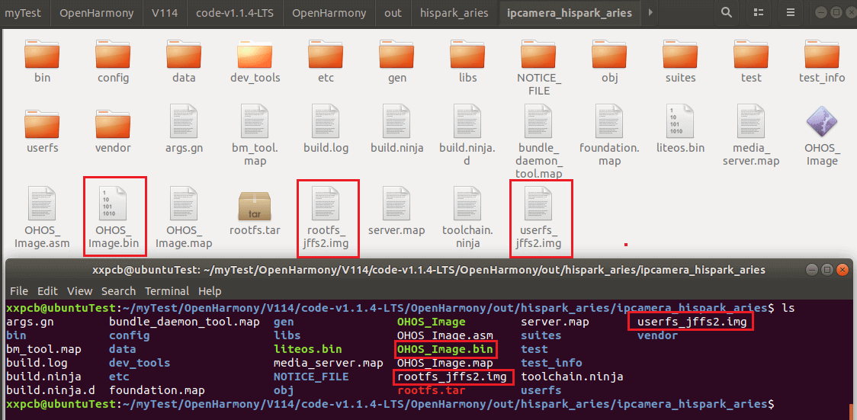Select the purple OHOS_Image executable icon
The height and width of the screenshot is (420, 857).
tap(822, 120)
